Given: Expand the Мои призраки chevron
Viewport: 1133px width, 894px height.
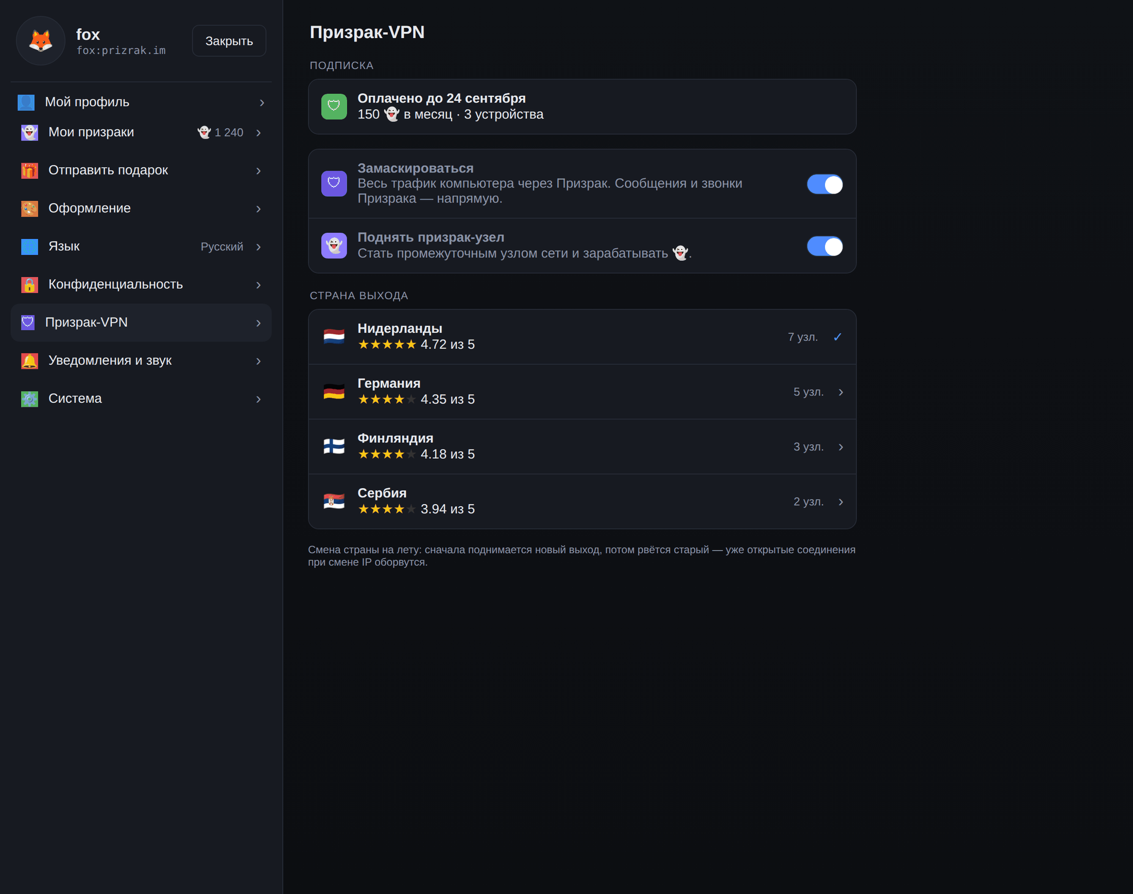Looking at the screenshot, I should (259, 133).
